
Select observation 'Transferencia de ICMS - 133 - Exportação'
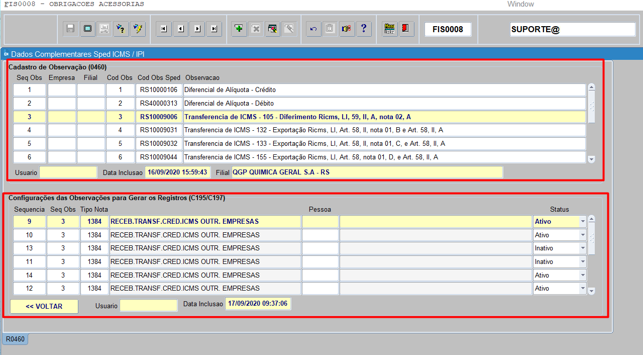(385, 144)
